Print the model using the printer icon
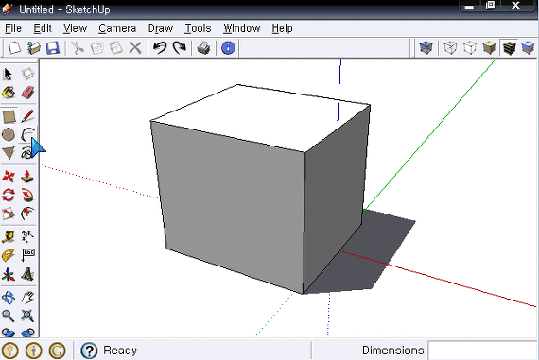 coord(204,48)
